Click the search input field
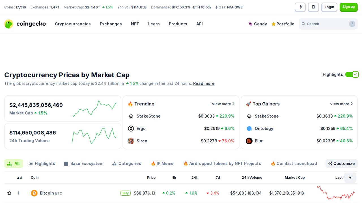 [x=328, y=24]
